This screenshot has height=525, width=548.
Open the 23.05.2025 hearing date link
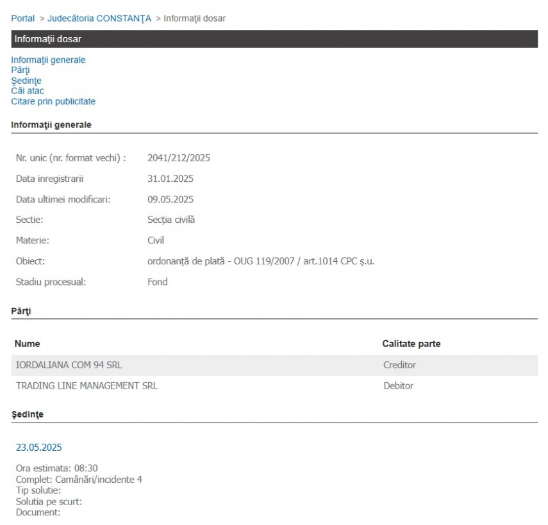point(39,447)
